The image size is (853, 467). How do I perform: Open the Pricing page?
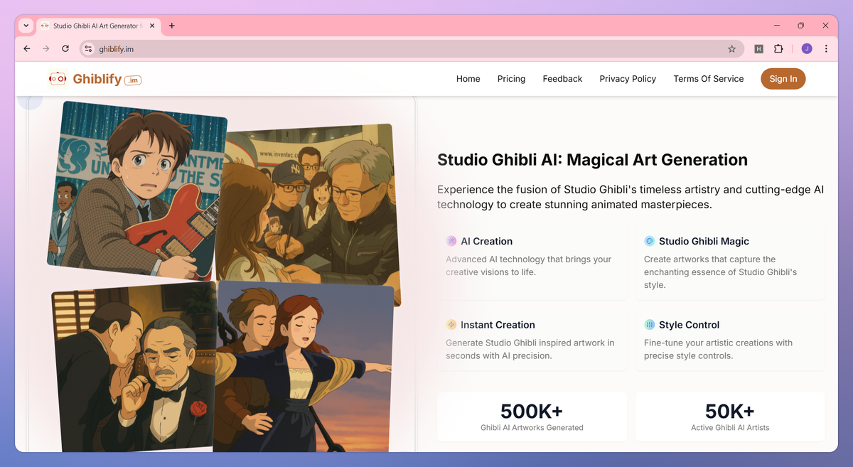pos(512,79)
